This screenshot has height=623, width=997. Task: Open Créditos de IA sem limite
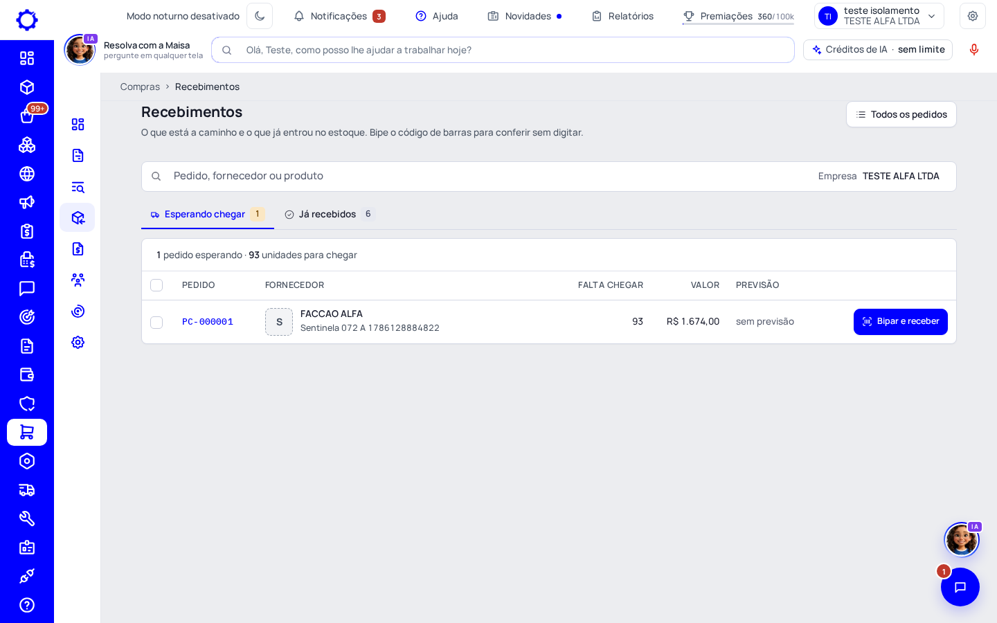pos(878,50)
